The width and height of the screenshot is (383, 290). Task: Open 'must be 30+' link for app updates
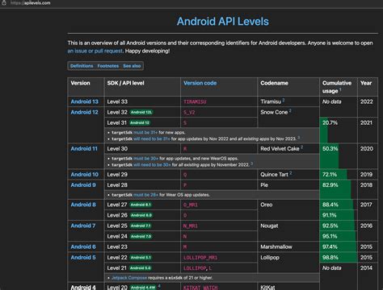pos(146,159)
